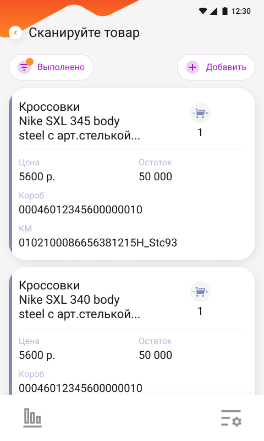This screenshot has height=441, width=264.
Task: Click the plus icon in Добавить
Action: tap(193, 67)
